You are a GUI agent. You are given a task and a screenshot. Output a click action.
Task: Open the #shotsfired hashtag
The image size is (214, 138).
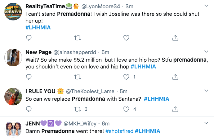tap(119, 131)
